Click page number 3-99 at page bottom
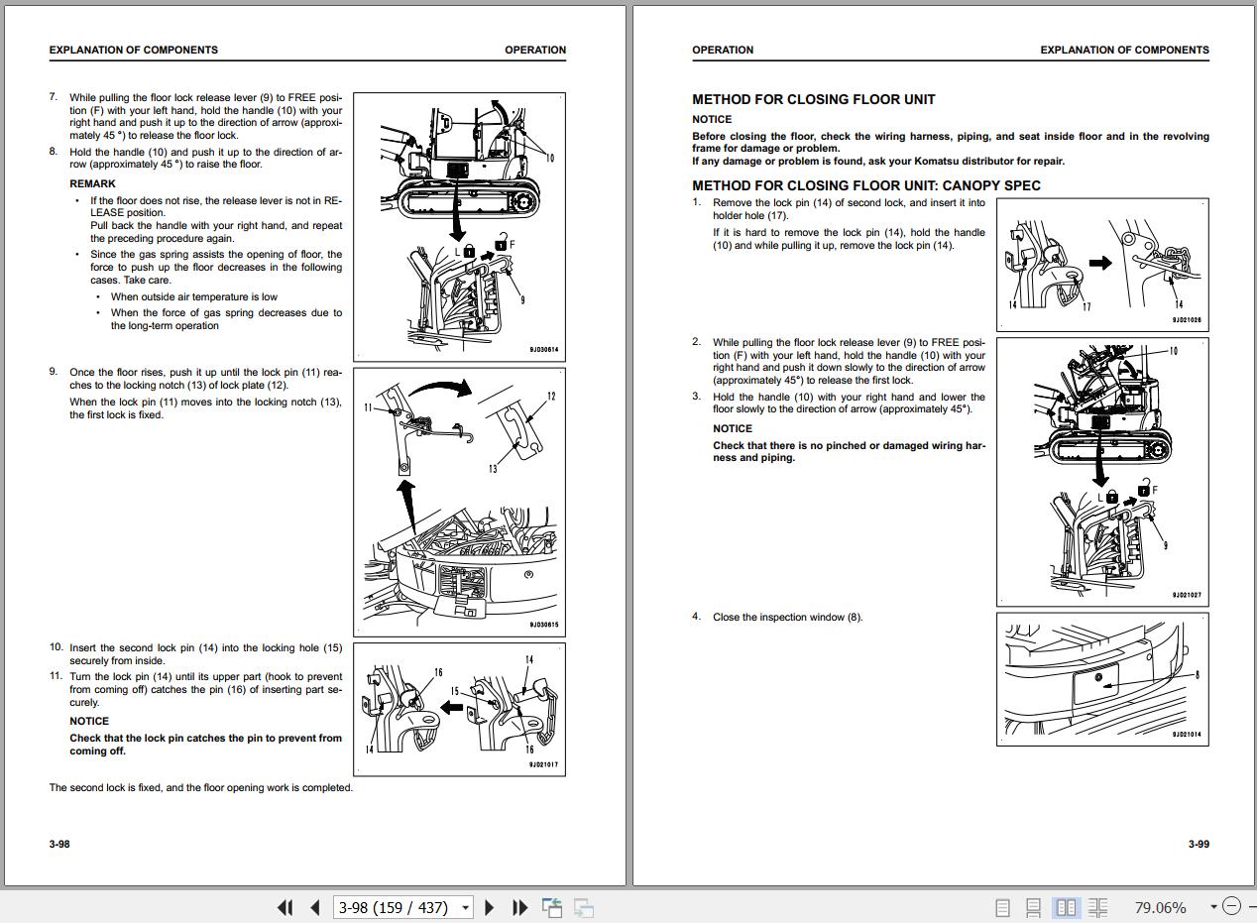Image resolution: width=1257 pixels, height=923 pixels. pyautogui.click(x=1199, y=844)
